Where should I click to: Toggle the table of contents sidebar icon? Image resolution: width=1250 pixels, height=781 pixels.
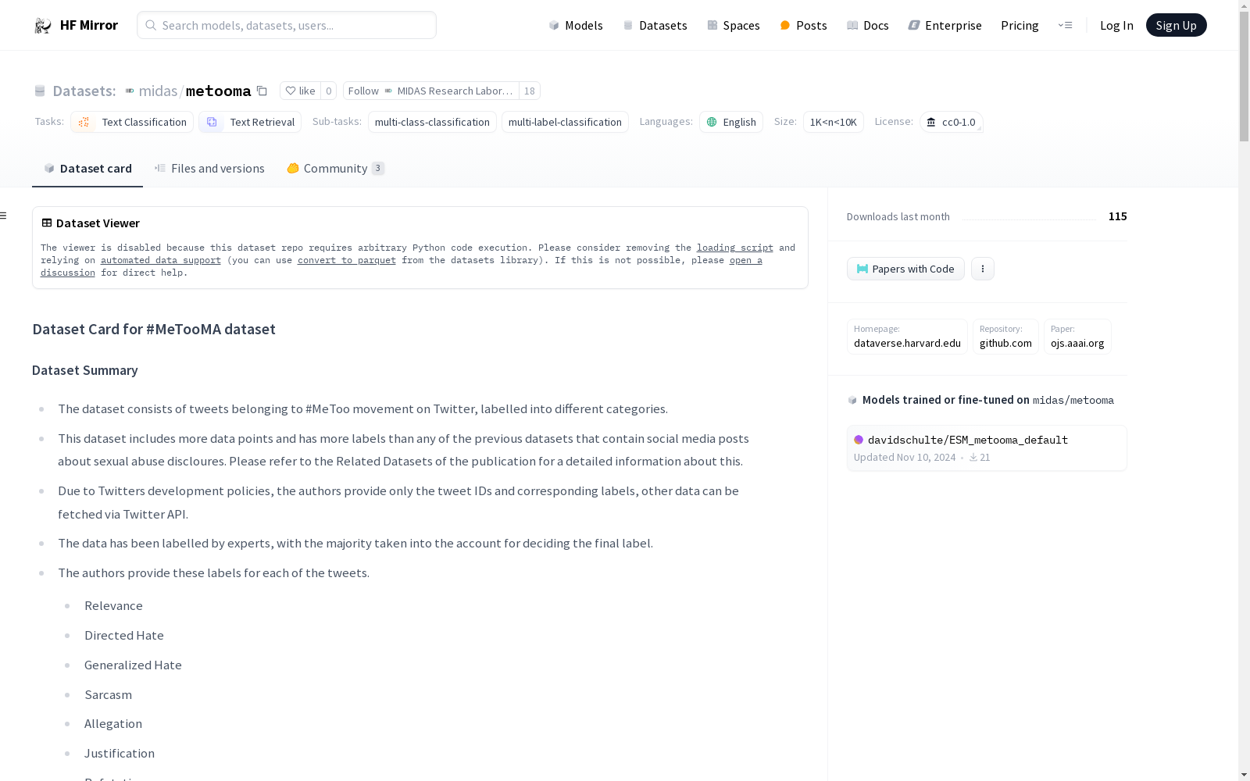coord(4,216)
